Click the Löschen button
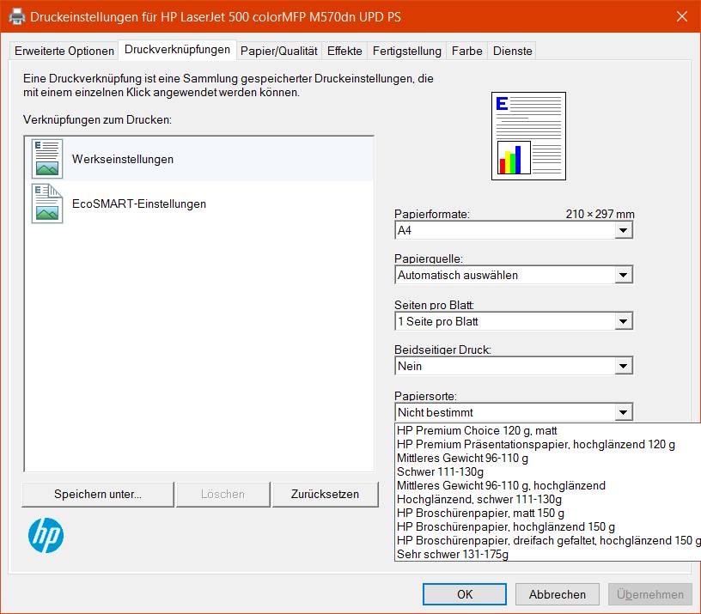Viewport: 701px width, 614px height. 223,495
